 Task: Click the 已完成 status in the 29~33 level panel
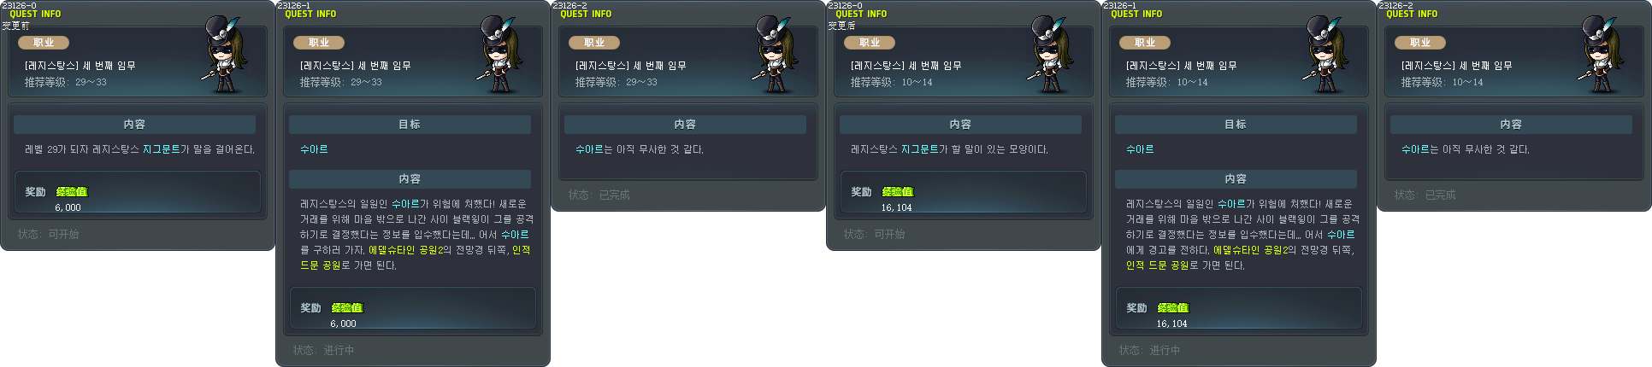615,195
